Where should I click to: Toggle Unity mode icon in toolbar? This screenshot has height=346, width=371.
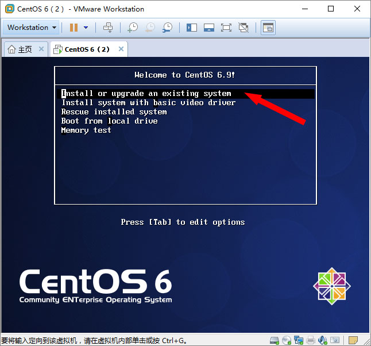244,27
